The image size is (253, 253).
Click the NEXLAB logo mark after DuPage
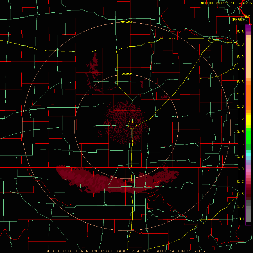[x=250, y=3]
